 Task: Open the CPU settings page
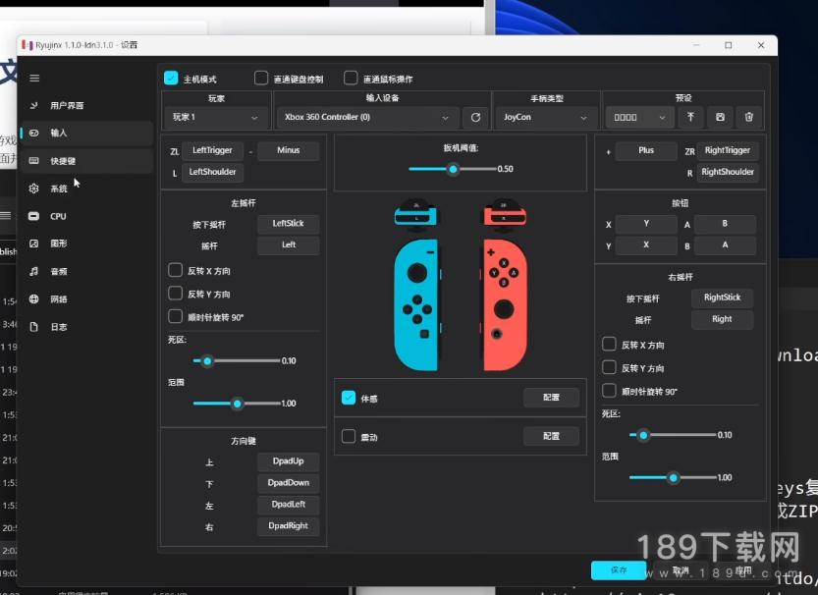tap(86, 216)
